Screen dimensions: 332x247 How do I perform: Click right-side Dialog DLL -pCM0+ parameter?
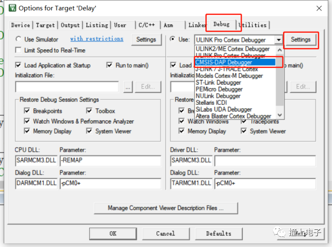(x=265, y=183)
